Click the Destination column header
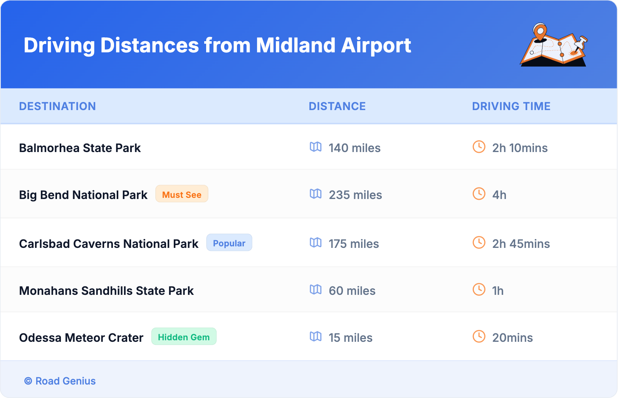 57,106
